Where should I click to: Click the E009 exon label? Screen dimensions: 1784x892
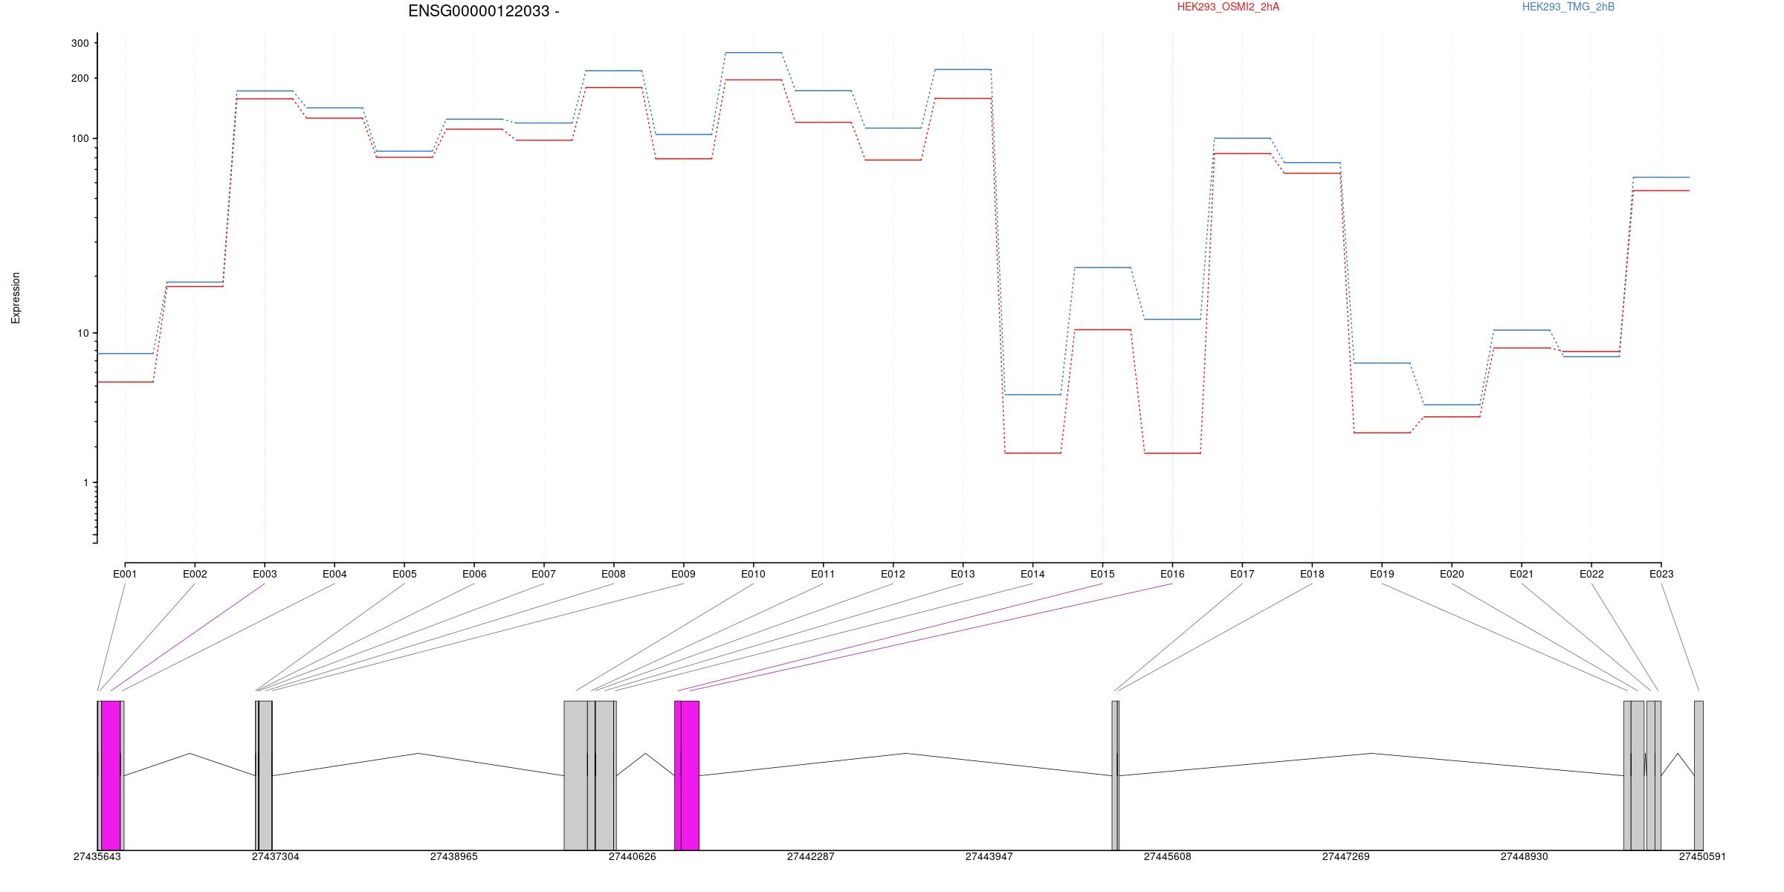click(x=683, y=574)
